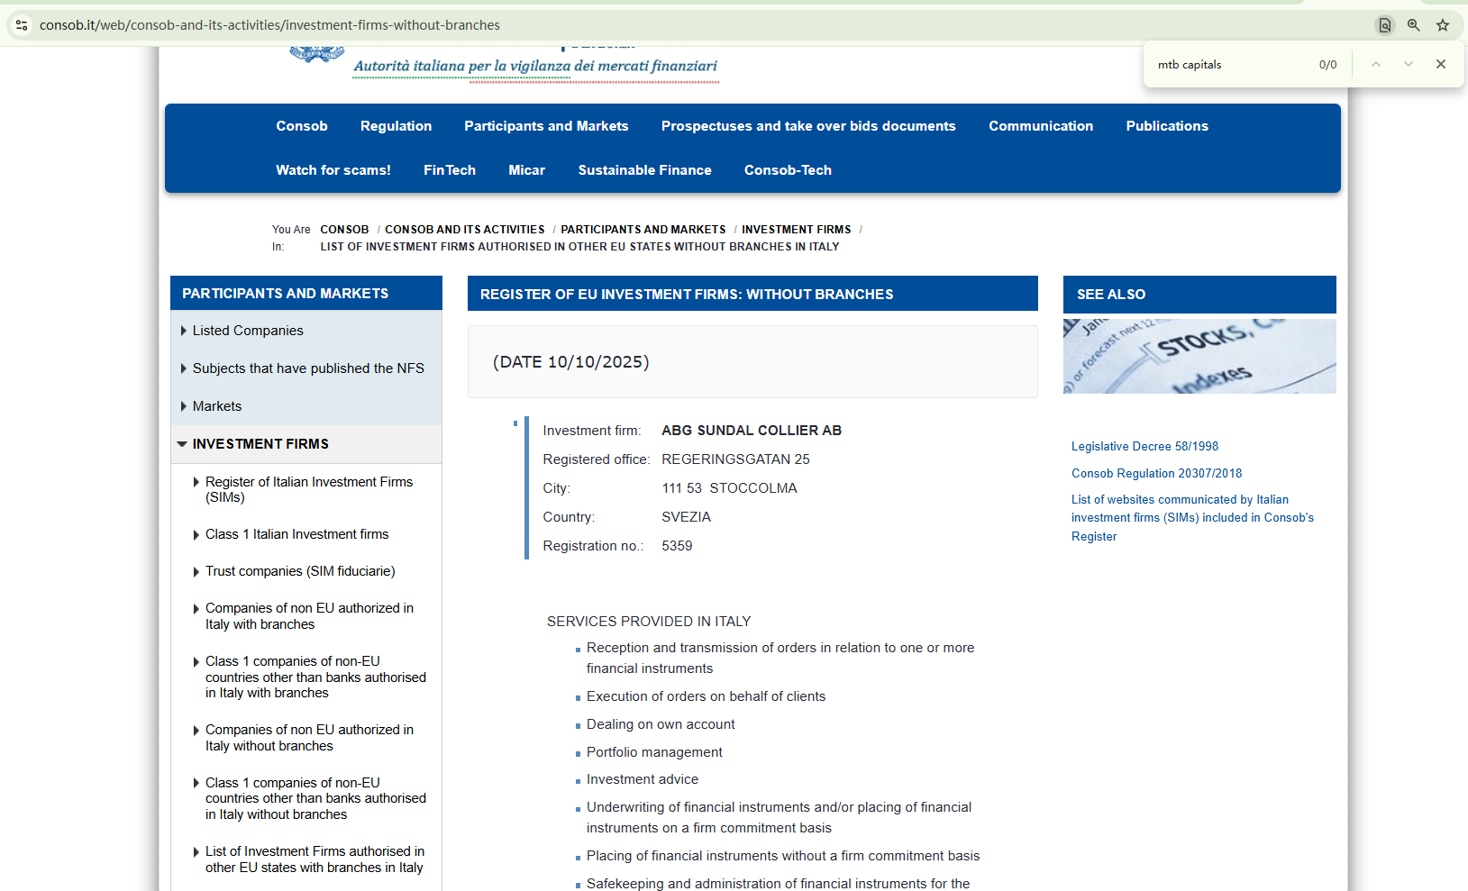The height and width of the screenshot is (891, 1468).
Task: Open Watch for scams! menu item
Action: [x=333, y=170]
